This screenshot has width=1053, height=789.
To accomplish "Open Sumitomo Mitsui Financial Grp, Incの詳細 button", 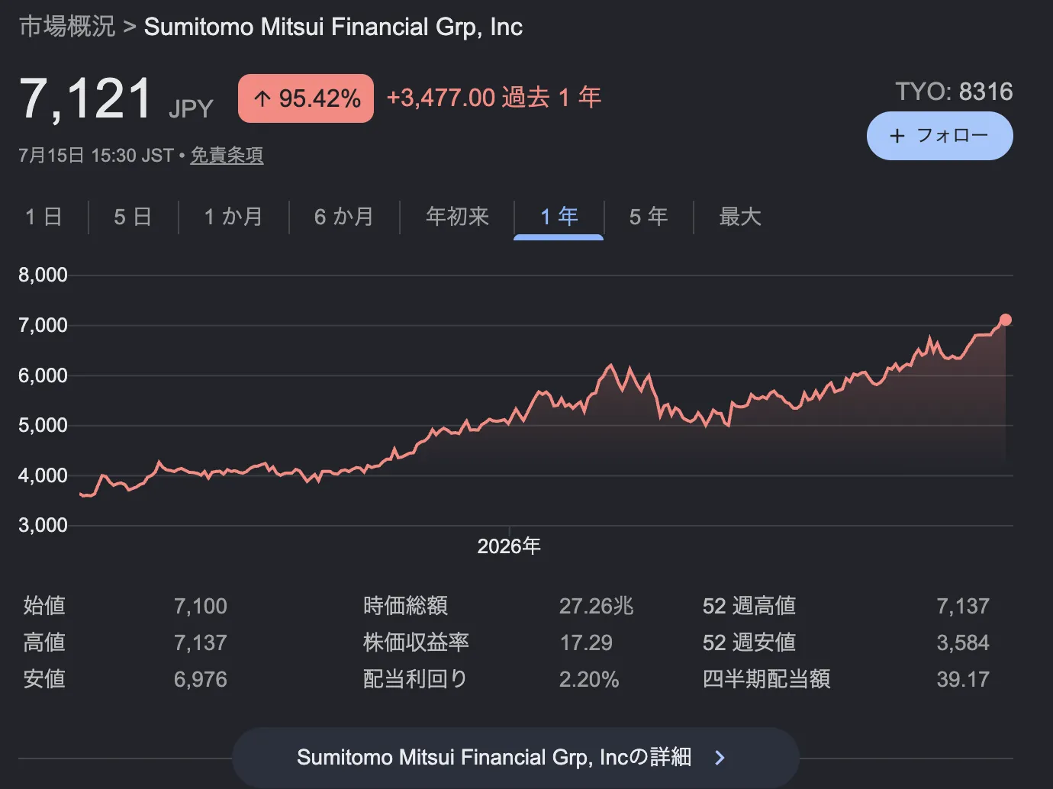I will click(x=516, y=757).
